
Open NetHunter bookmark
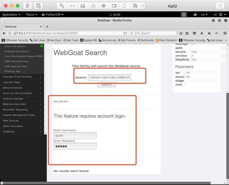146,40
